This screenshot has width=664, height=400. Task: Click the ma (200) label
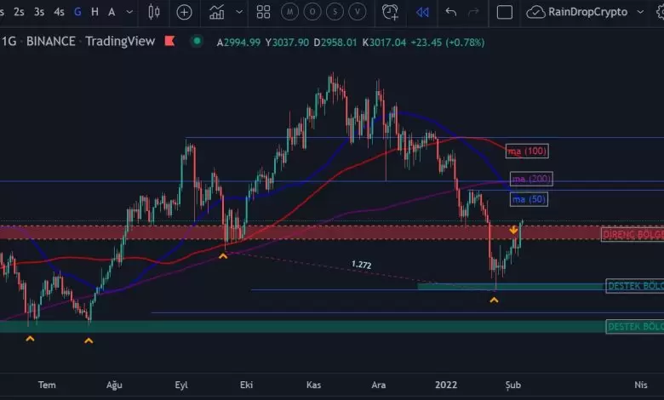[x=530, y=179]
